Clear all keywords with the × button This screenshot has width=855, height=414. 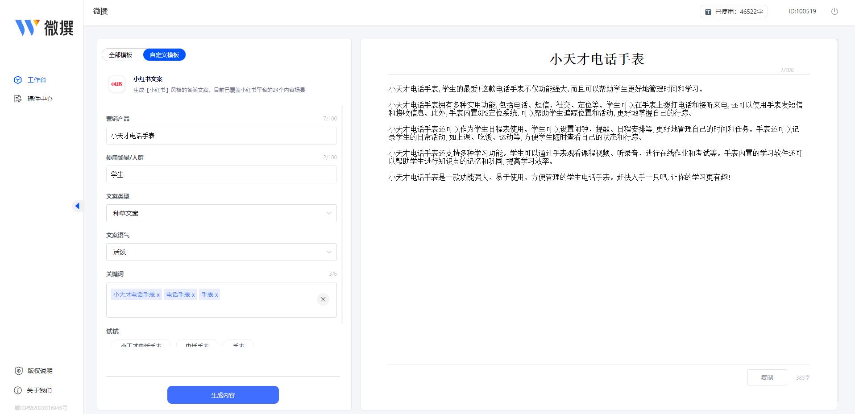click(323, 299)
